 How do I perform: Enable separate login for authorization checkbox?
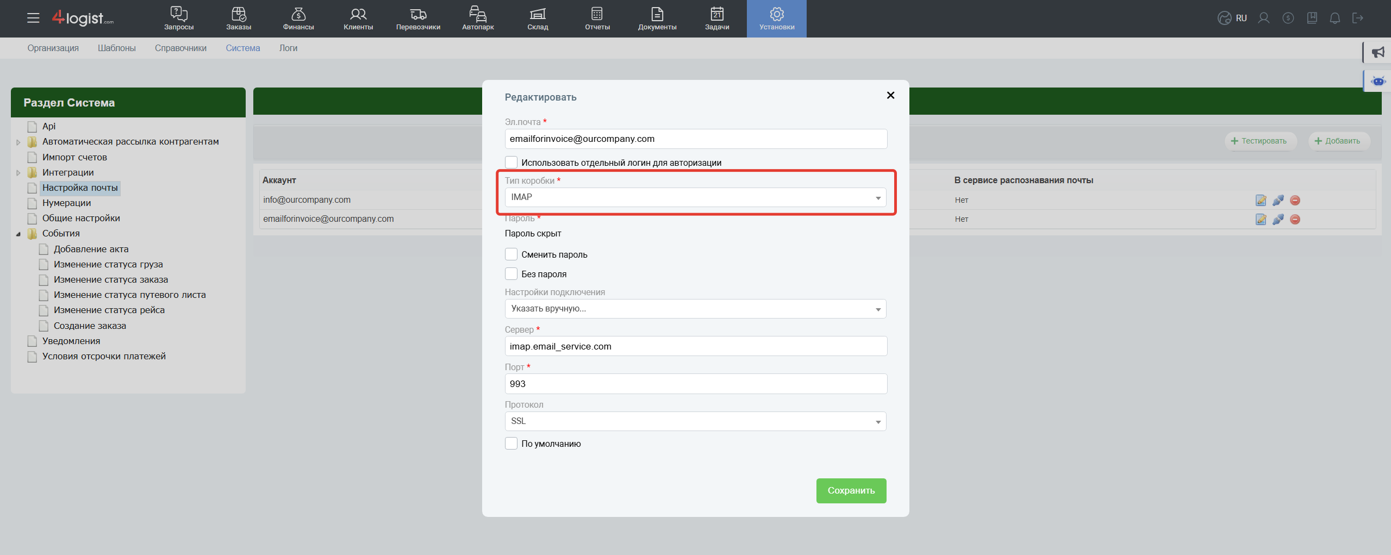click(511, 163)
